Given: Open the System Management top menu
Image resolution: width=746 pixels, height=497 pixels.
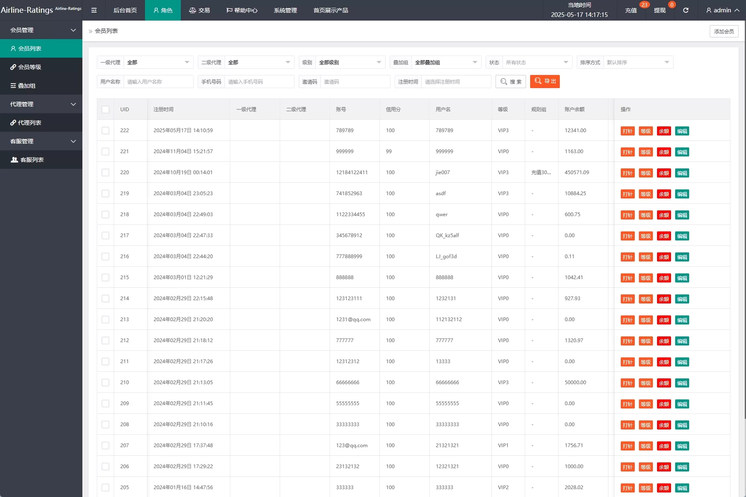Looking at the screenshot, I should [285, 10].
